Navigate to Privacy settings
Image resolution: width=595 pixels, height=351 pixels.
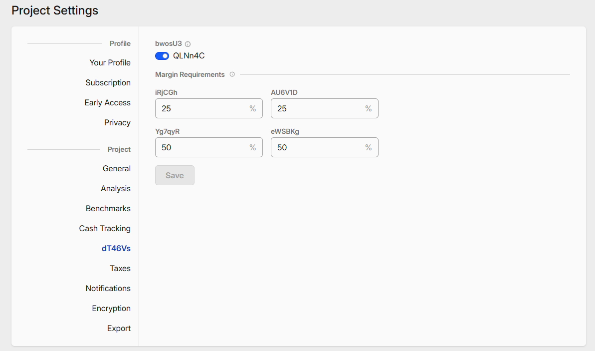117,122
